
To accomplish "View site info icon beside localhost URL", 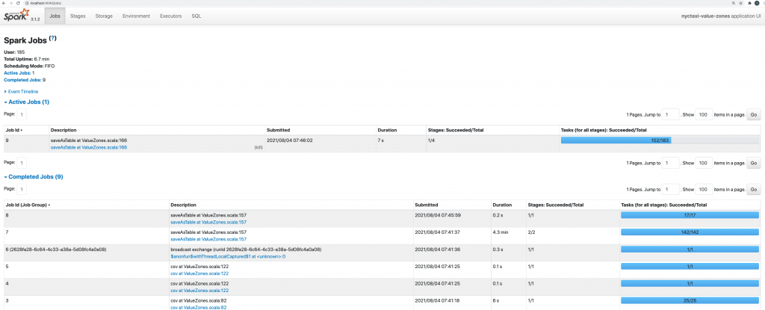I will tap(26, 3).
